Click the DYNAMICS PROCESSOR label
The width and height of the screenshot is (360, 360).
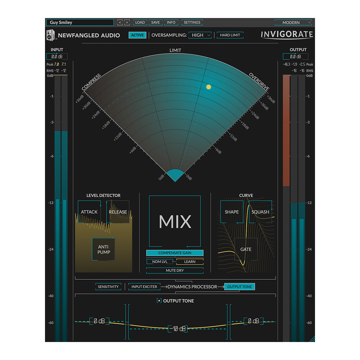(x=192, y=287)
